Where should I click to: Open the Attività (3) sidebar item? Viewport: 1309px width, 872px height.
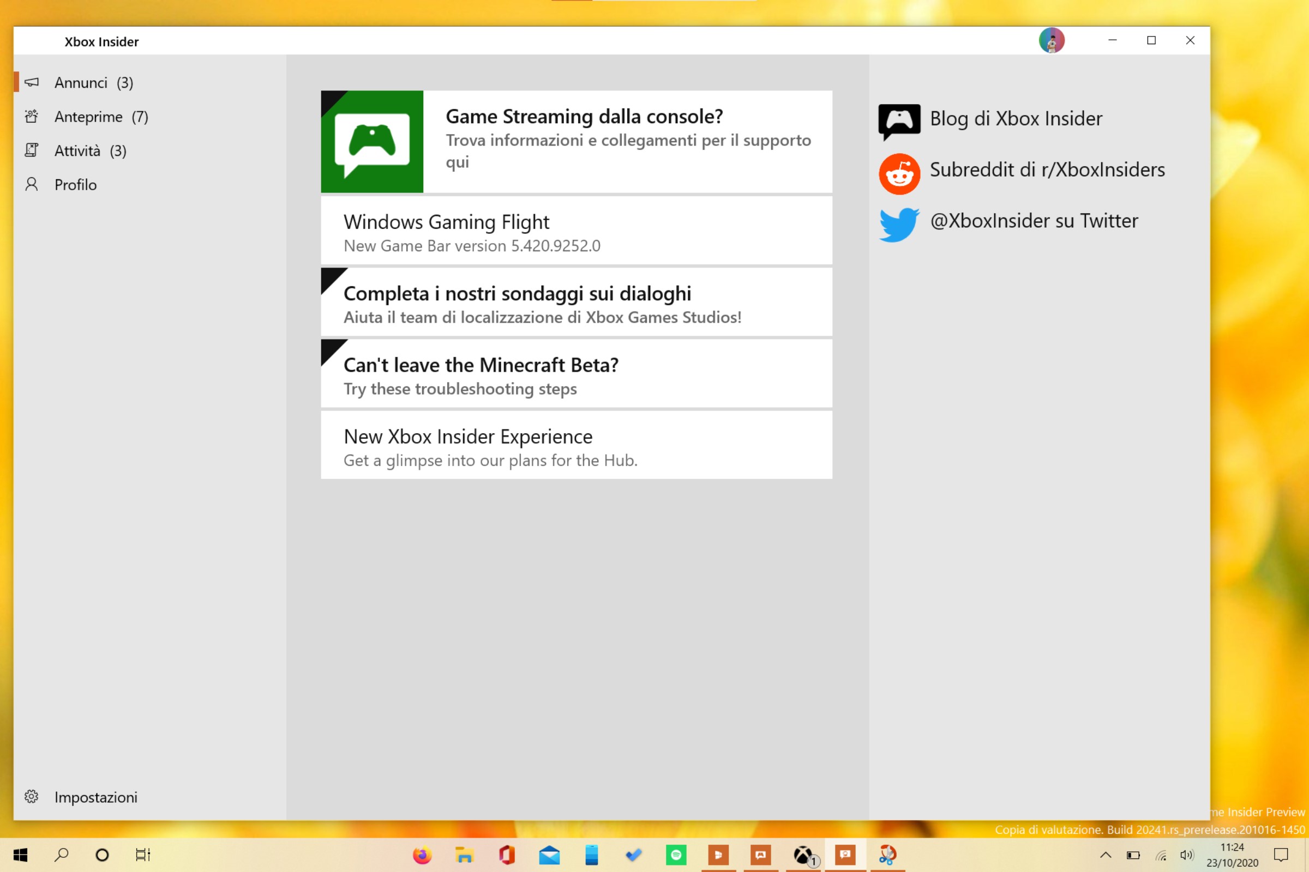tap(149, 151)
